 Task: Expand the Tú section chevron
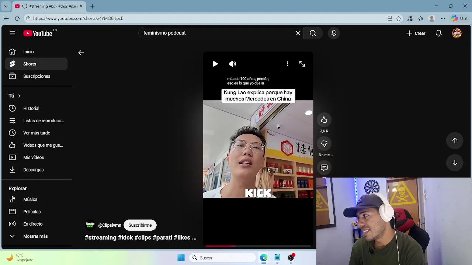click(x=19, y=96)
